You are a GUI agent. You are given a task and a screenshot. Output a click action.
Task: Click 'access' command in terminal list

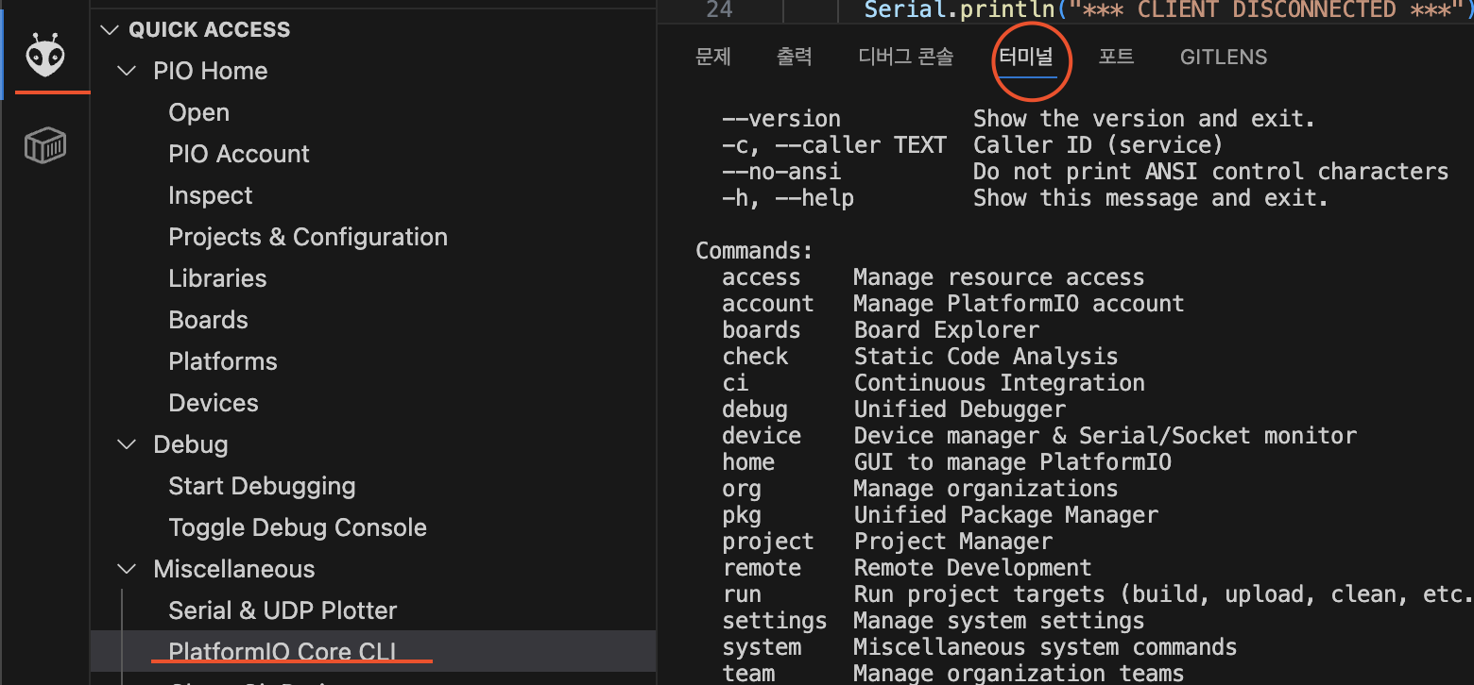762,277
